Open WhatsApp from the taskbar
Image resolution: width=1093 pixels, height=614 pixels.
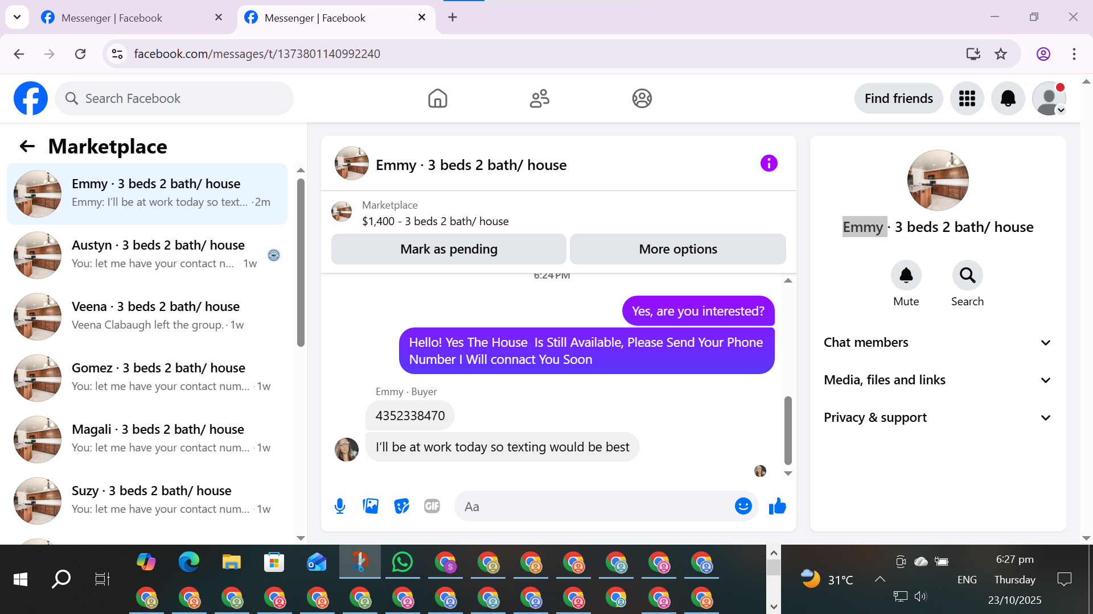pos(402,562)
